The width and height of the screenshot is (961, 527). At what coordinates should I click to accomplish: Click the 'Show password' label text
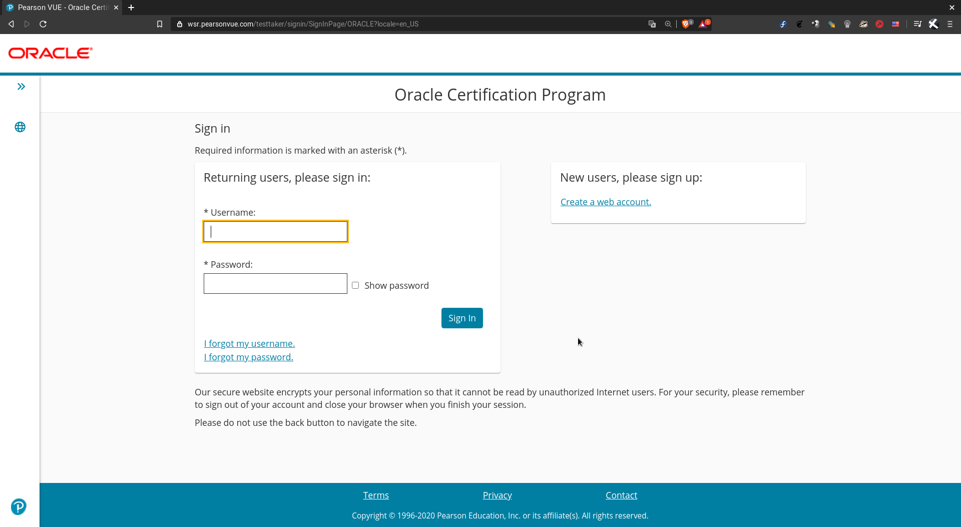pyautogui.click(x=396, y=286)
